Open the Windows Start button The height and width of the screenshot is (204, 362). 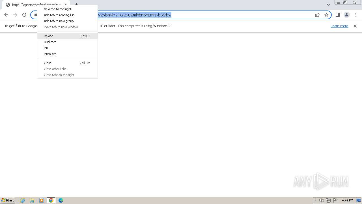[8, 200]
